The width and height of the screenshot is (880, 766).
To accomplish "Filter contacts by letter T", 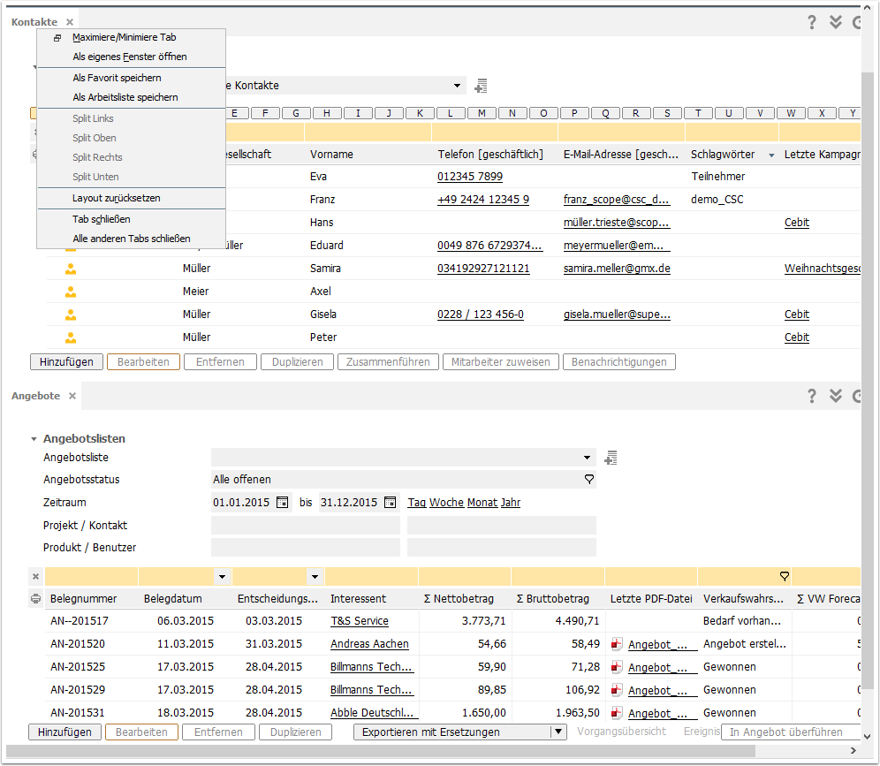I will click(698, 113).
